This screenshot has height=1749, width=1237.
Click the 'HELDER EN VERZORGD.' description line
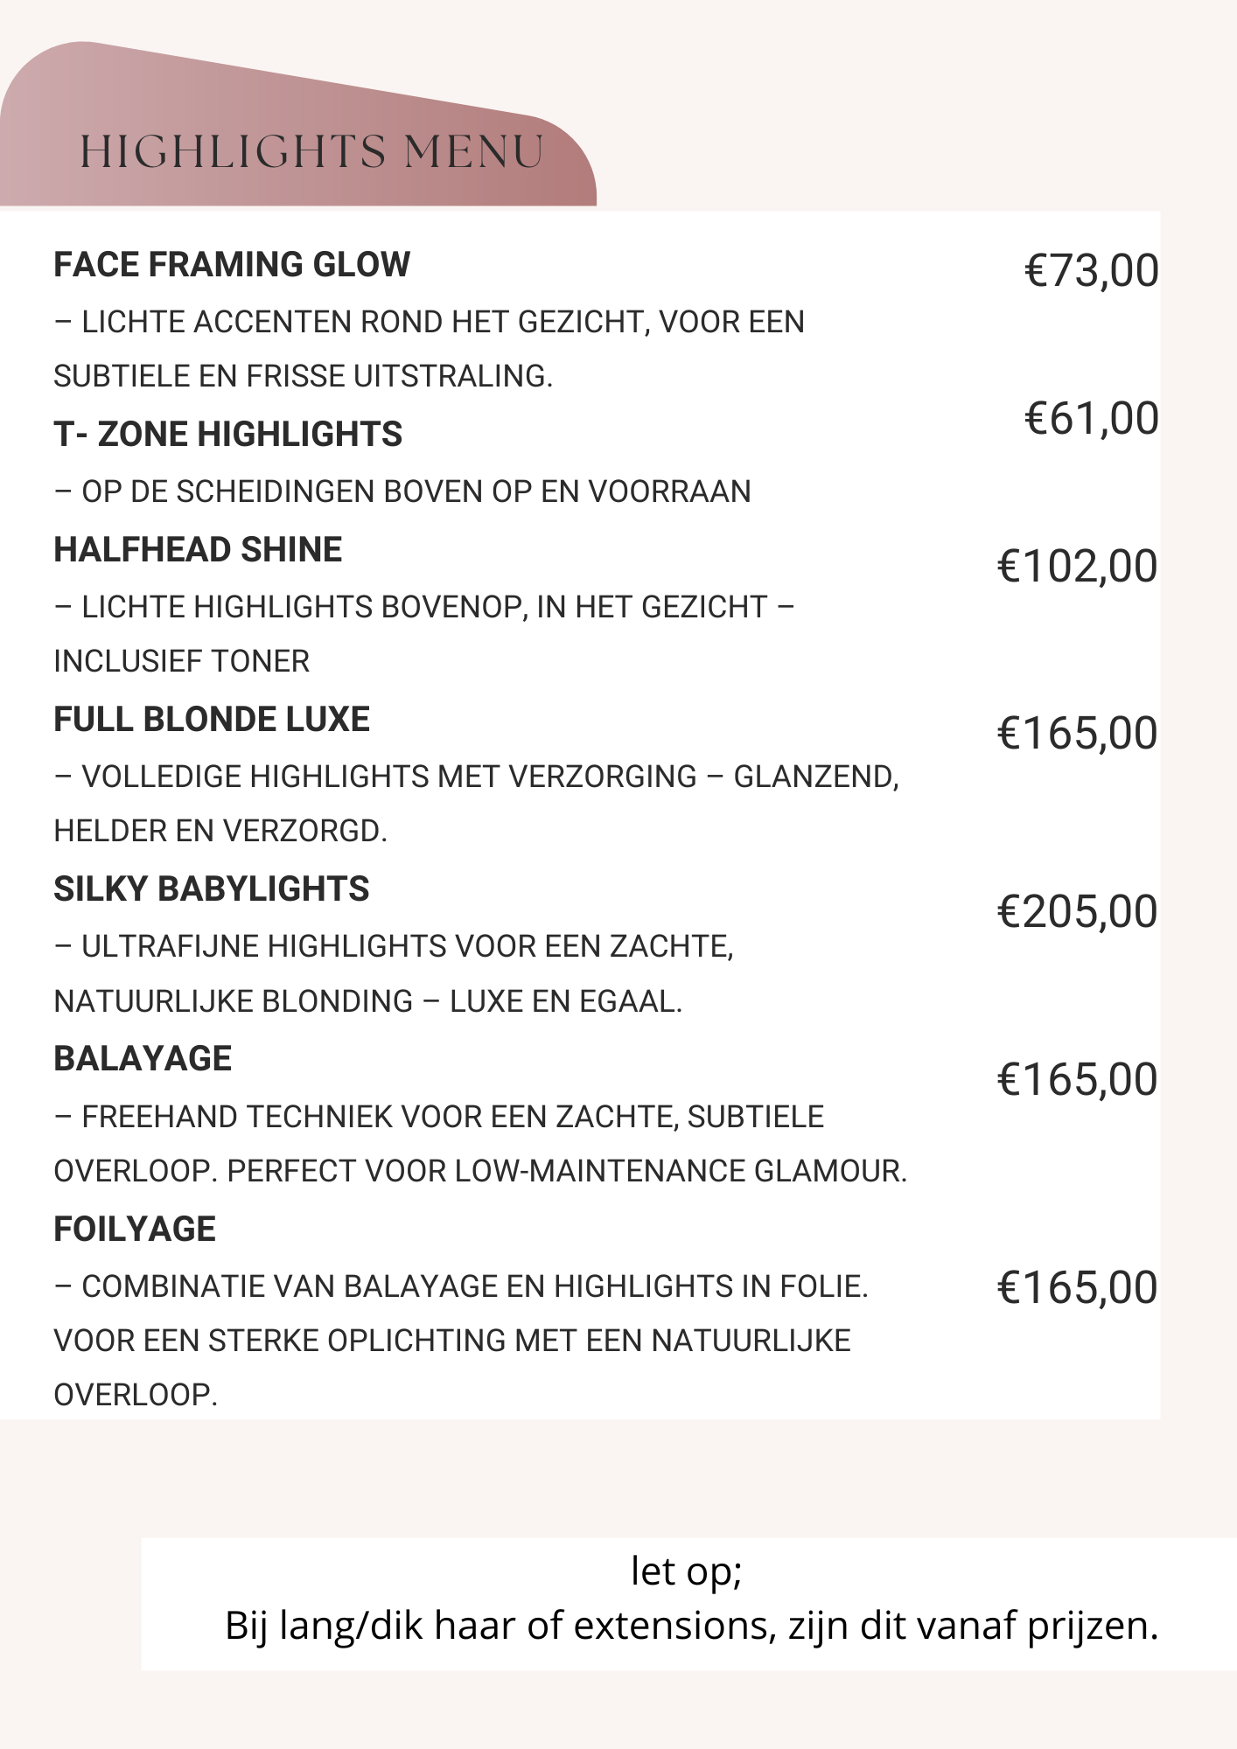pyautogui.click(x=220, y=831)
